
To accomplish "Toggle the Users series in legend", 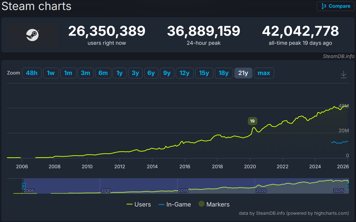I will coord(139,204).
